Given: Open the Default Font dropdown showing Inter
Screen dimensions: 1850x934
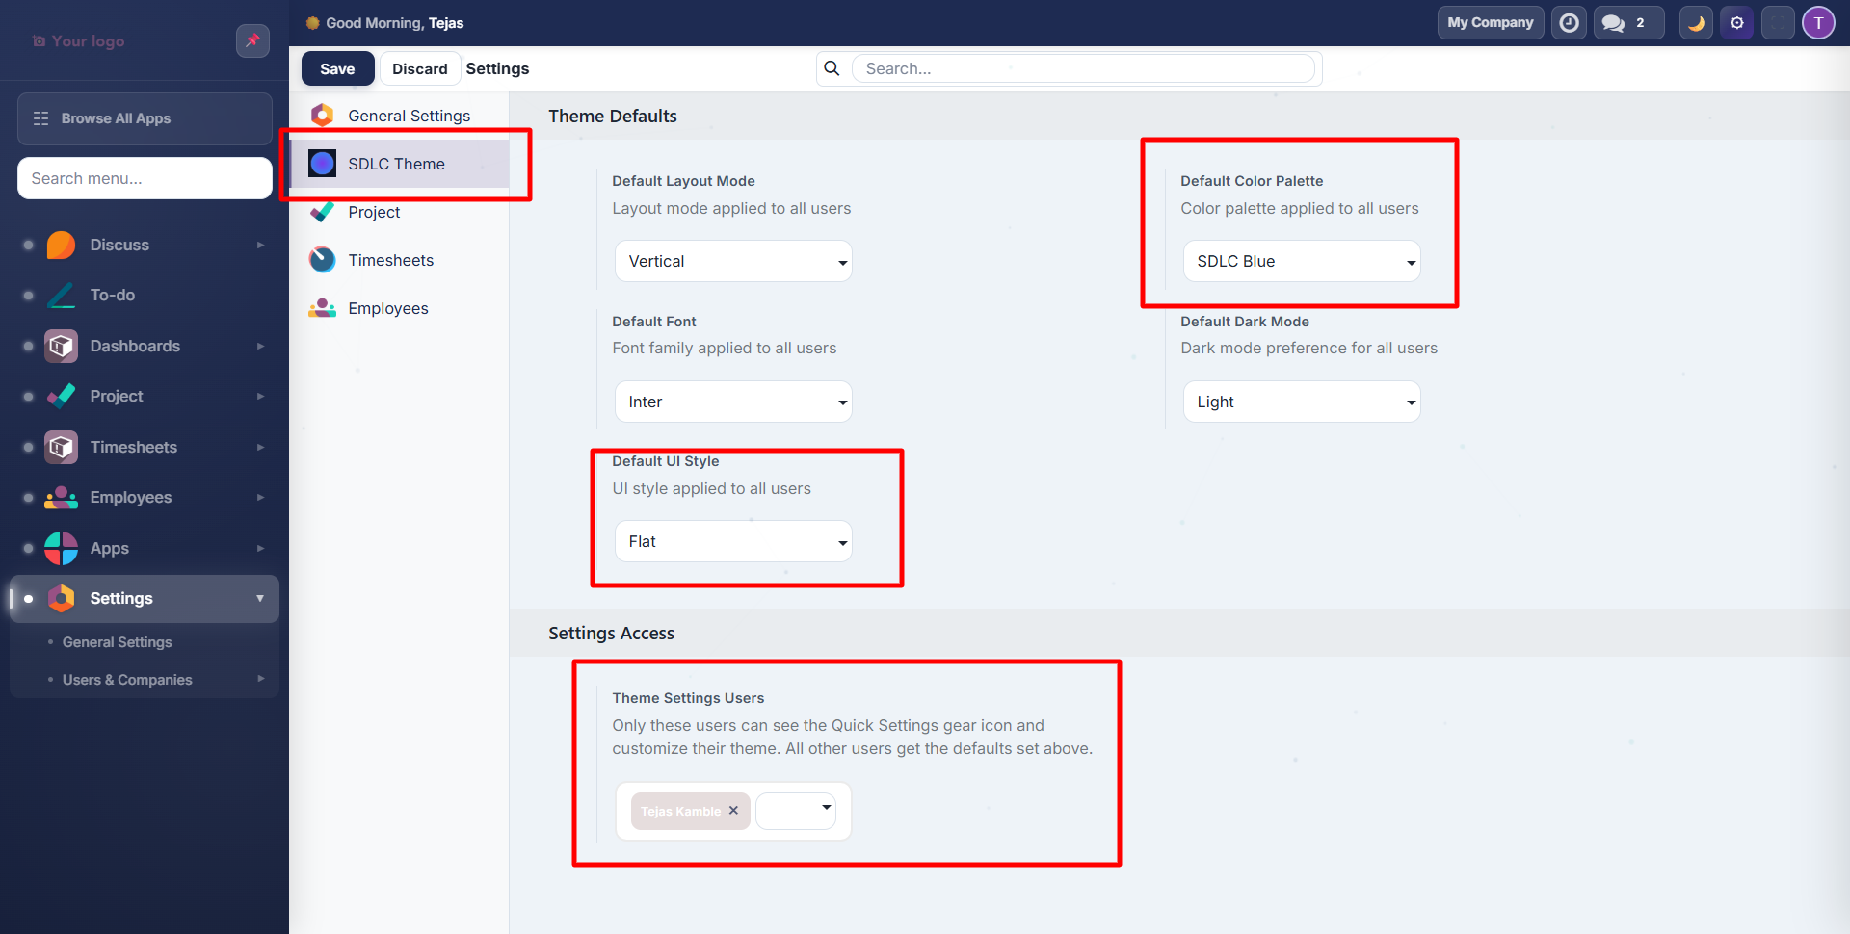Looking at the screenshot, I should (x=732, y=401).
